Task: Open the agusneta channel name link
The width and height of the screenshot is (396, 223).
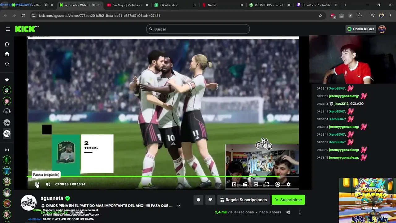Action: tap(52, 198)
